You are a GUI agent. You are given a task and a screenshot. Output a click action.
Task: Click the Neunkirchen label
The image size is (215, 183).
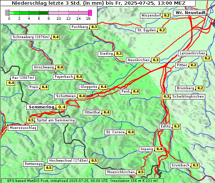click(138, 60)
